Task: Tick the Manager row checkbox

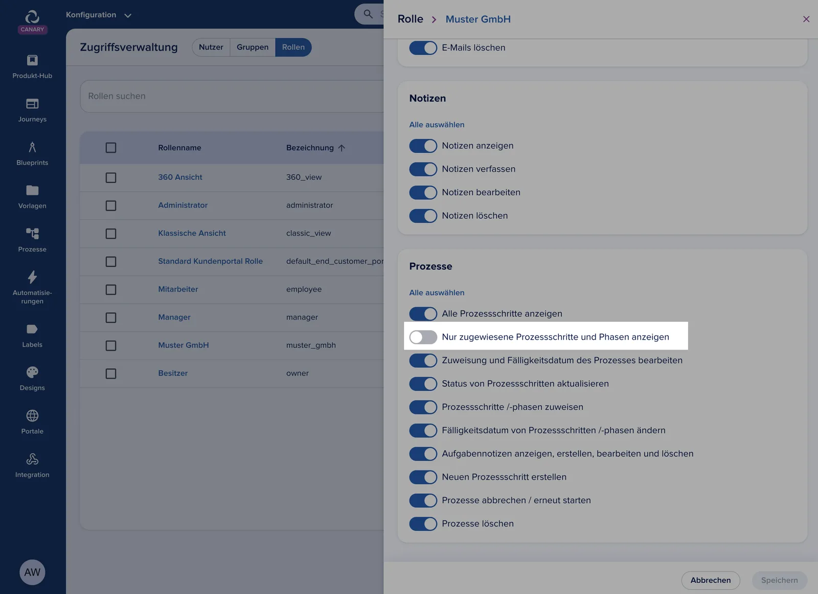Action: pyautogui.click(x=111, y=318)
